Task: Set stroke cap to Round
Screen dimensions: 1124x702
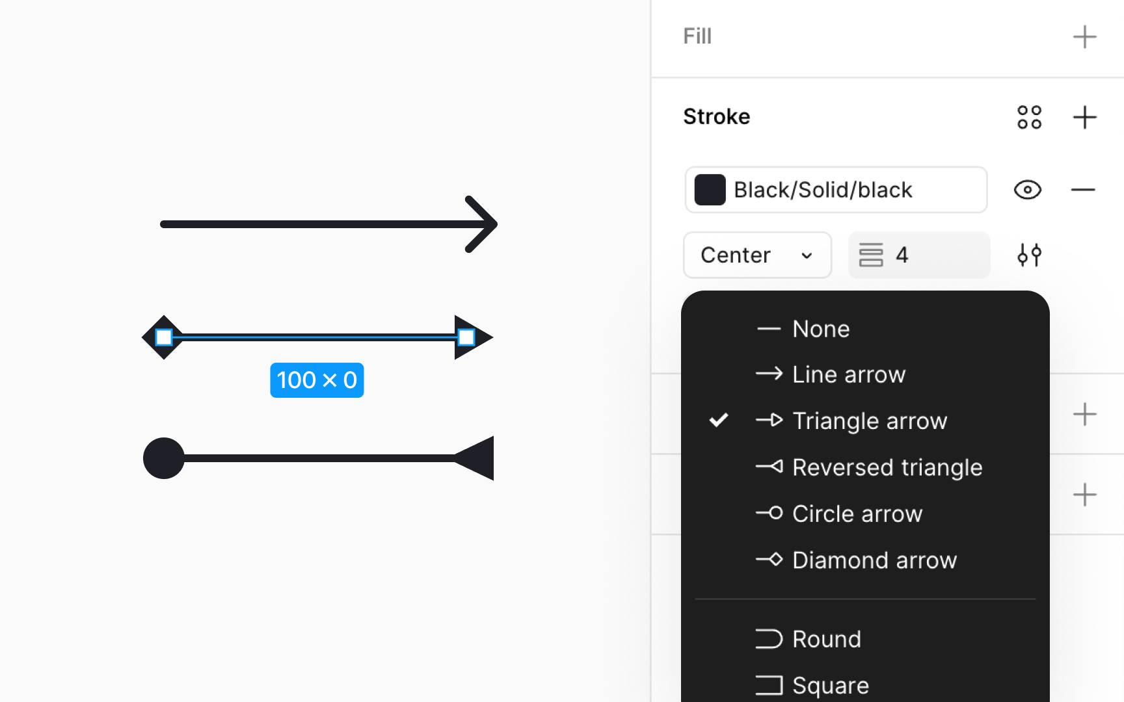Action: (826, 639)
